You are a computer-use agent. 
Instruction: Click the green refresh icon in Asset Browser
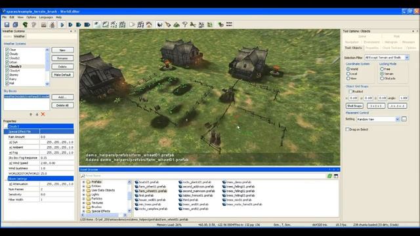[329, 176]
